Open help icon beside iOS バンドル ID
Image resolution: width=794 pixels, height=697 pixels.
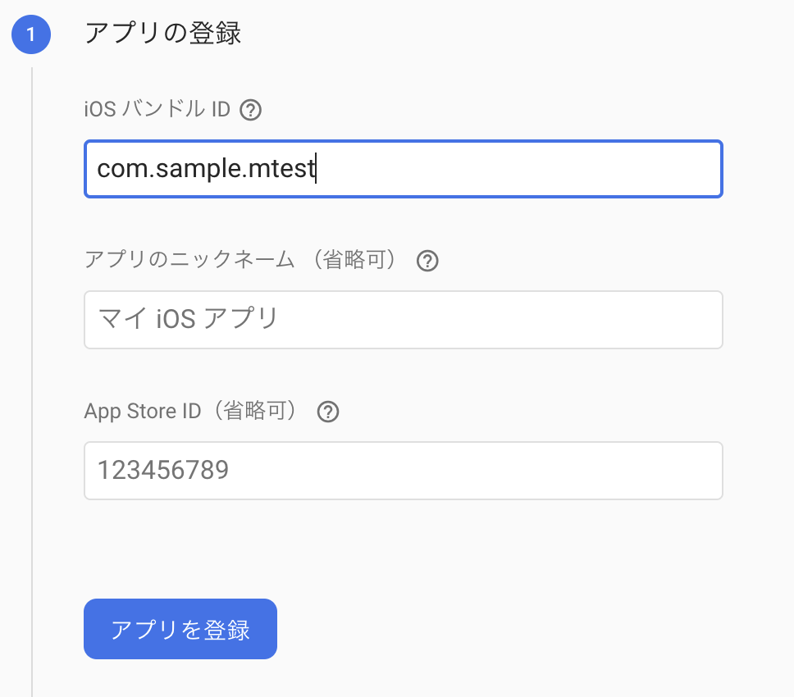tap(250, 110)
